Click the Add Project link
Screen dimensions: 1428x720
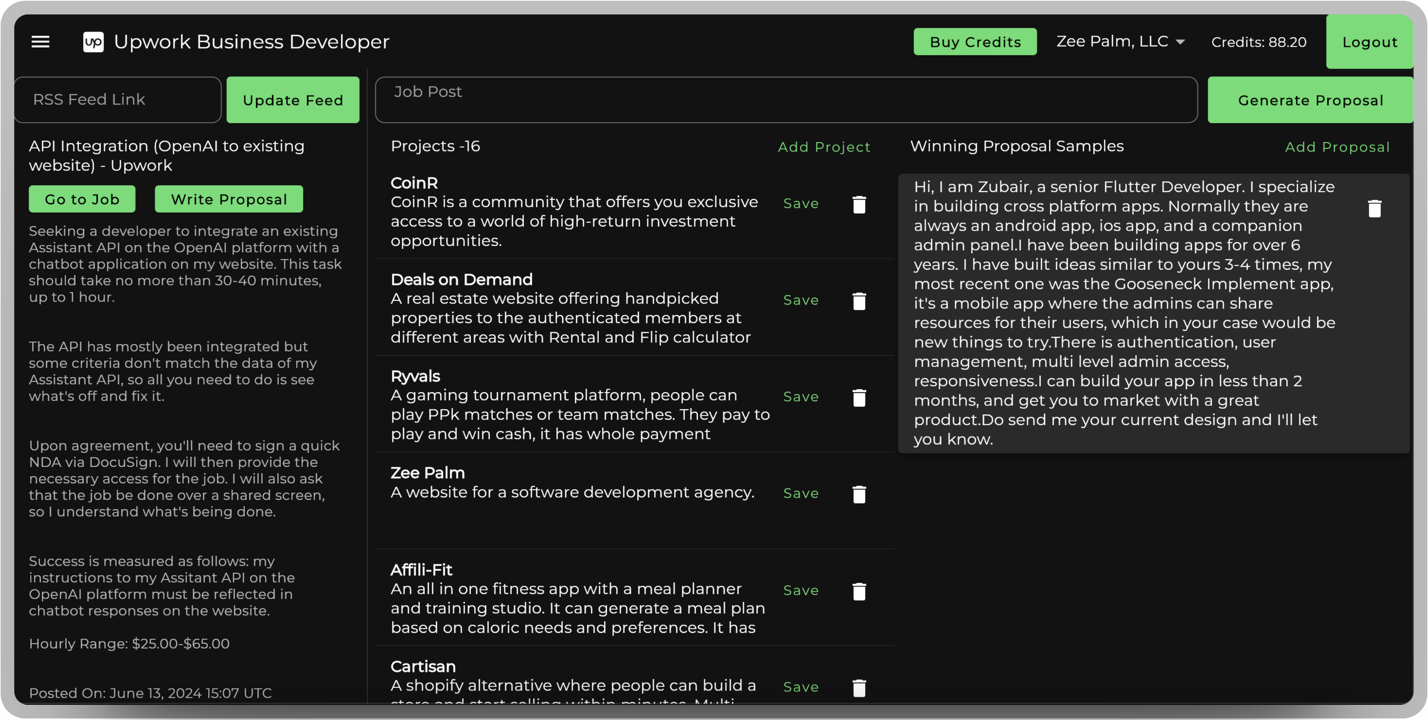[x=823, y=147]
